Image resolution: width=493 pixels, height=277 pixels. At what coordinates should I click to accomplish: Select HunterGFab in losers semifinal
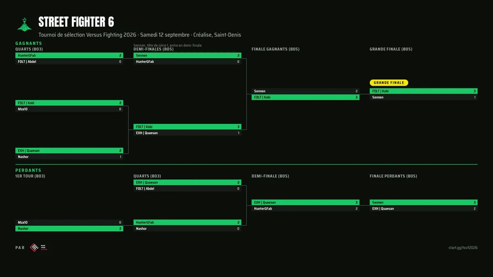(305, 208)
